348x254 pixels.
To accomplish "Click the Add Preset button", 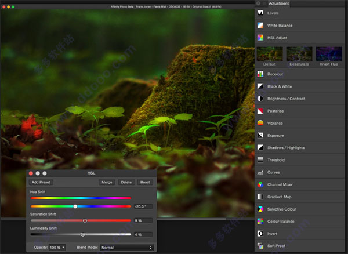I will pos(41,182).
